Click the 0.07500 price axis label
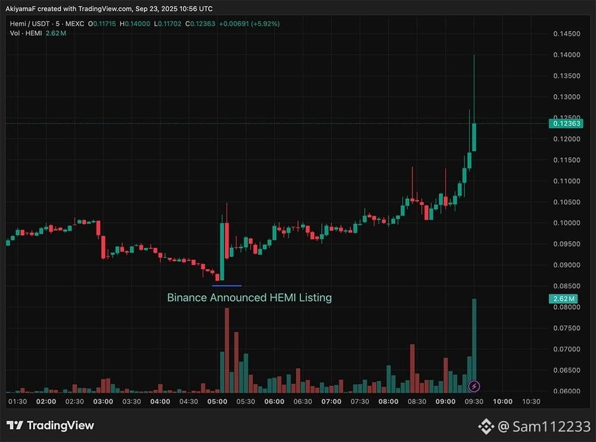Screen dimensions: 596x442 click(566, 328)
